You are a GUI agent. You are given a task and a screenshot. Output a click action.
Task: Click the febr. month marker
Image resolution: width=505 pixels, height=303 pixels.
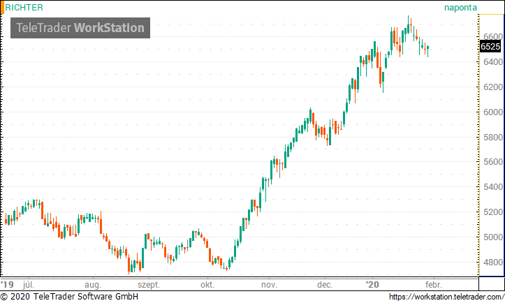(x=432, y=285)
